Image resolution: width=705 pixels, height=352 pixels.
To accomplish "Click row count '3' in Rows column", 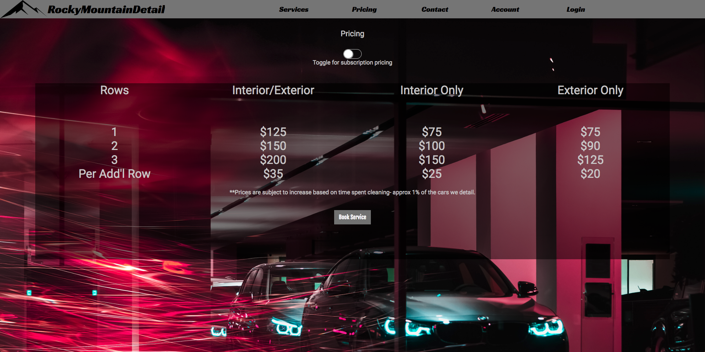I will (115, 160).
